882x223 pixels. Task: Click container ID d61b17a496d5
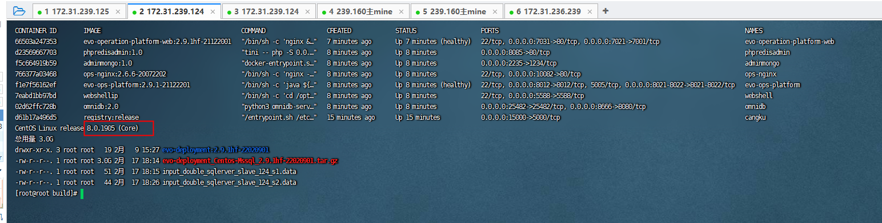(x=35, y=117)
